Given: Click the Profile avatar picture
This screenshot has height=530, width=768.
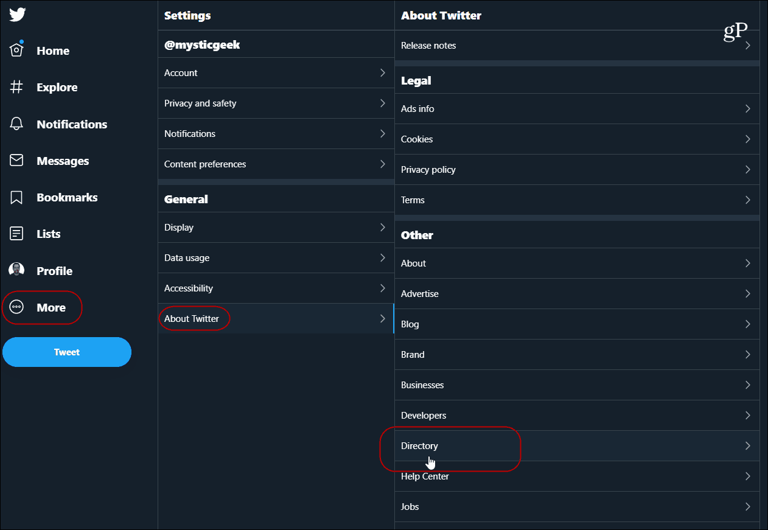Looking at the screenshot, I should pyautogui.click(x=16, y=270).
